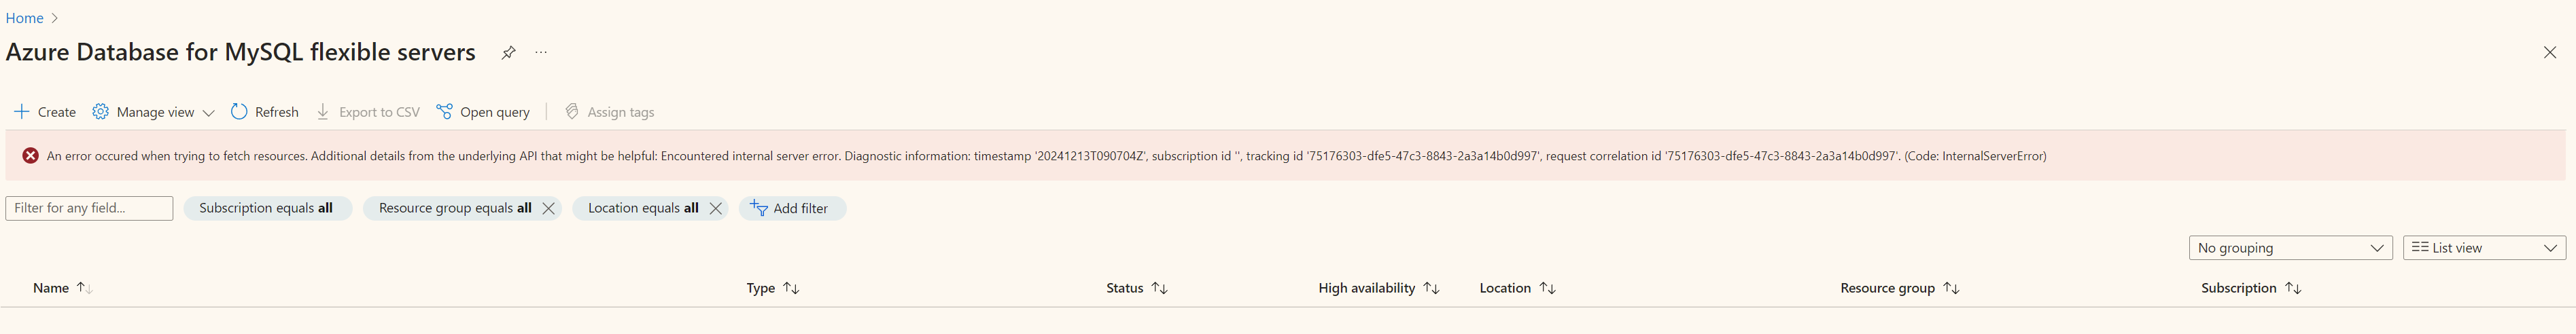Open query in Resource Graph

[x=483, y=112]
